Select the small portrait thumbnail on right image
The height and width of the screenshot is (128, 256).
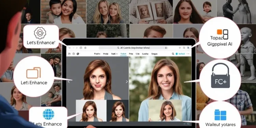click(165, 111)
